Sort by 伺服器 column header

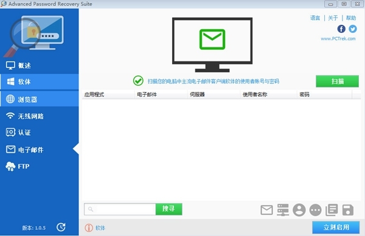tap(214, 94)
